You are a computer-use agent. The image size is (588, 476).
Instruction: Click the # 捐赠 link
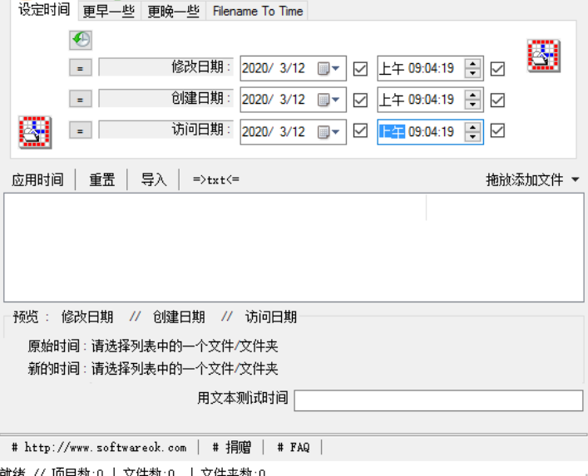(232, 447)
